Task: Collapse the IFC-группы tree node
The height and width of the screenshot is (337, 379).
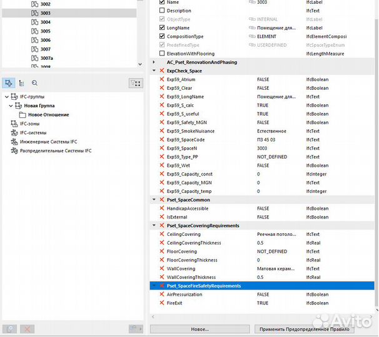Action: pos(7,97)
